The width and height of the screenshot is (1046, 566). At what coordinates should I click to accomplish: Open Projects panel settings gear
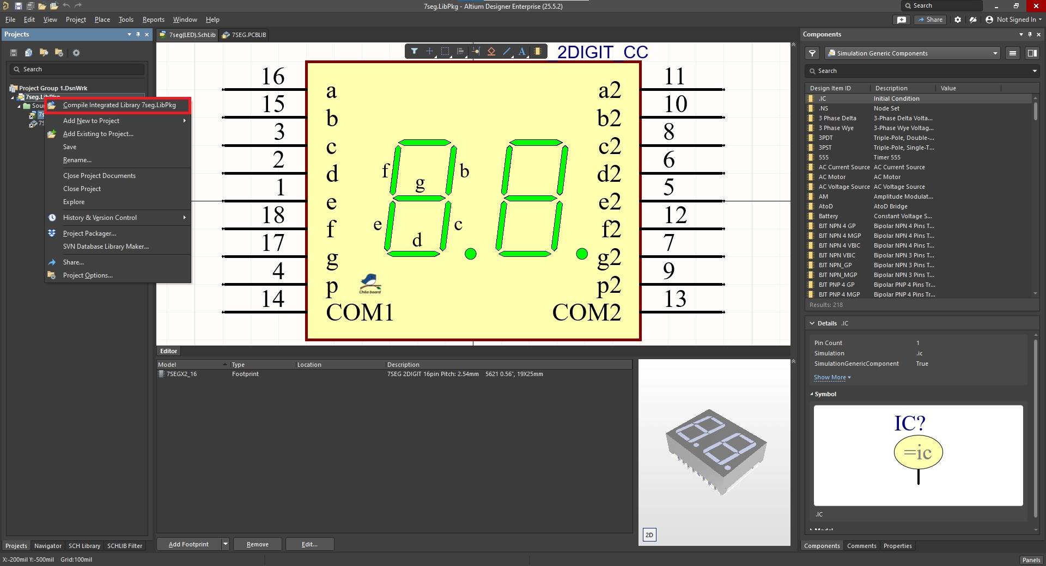(x=76, y=53)
